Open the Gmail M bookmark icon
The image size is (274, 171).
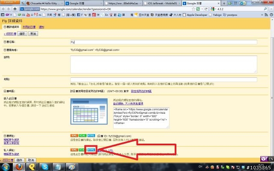36,15
